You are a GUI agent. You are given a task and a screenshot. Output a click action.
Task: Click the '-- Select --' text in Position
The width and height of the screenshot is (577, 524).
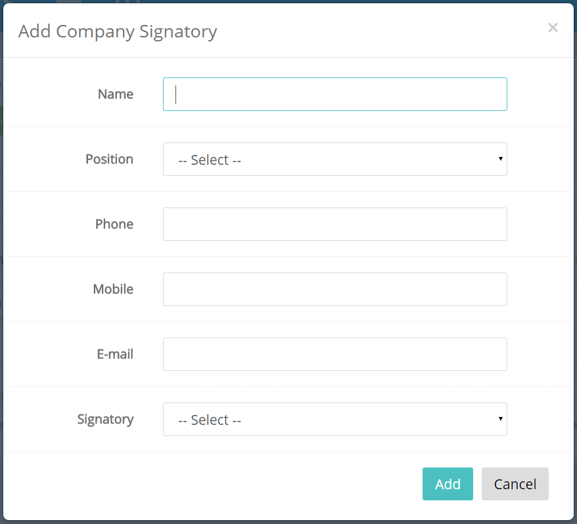(210, 160)
